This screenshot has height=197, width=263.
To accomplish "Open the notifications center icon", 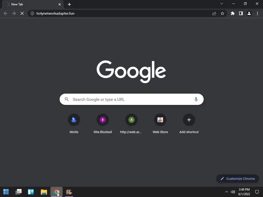I will coord(257,192).
